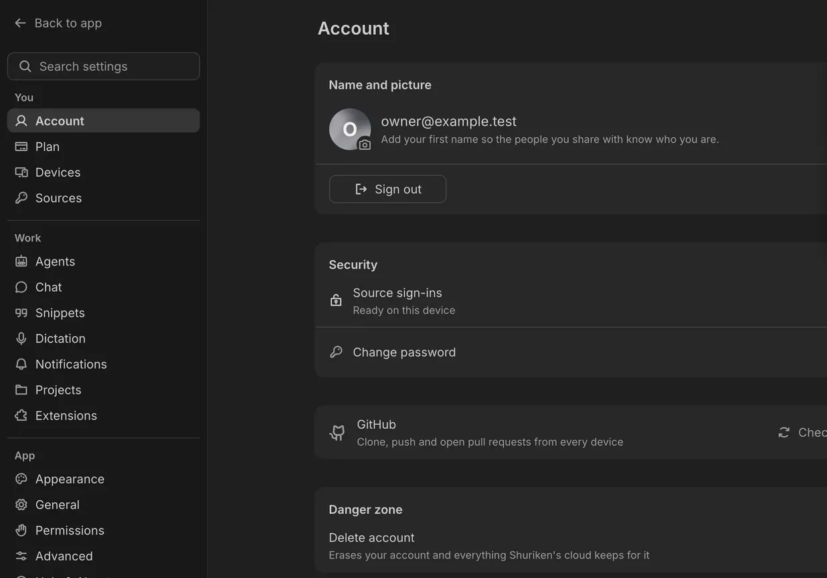Click the Sources key icon
Image resolution: width=827 pixels, height=578 pixels.
click(21, 198)
